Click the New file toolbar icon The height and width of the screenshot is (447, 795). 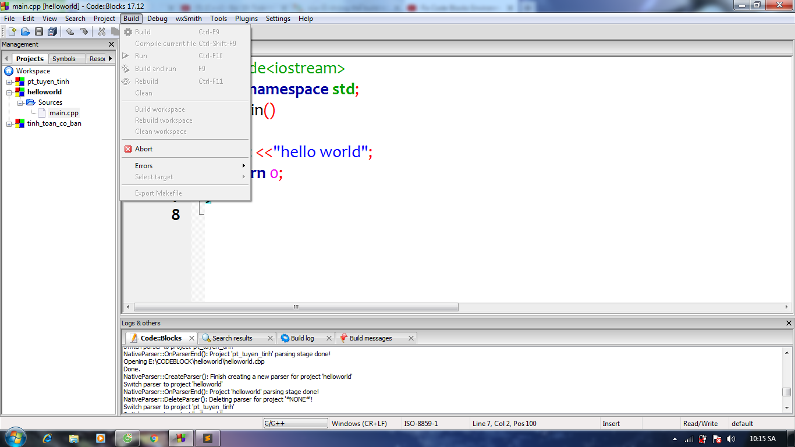click(12, 31)
